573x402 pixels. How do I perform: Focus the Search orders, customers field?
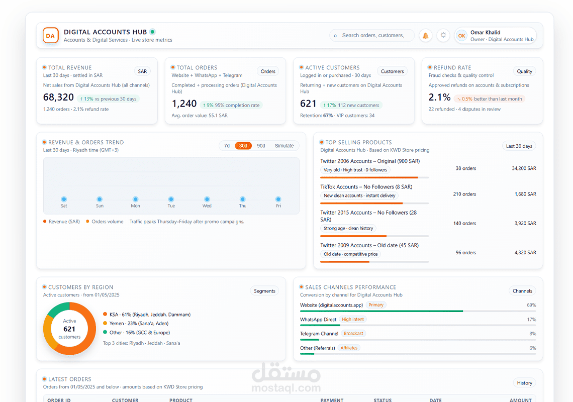coord(372,36)
